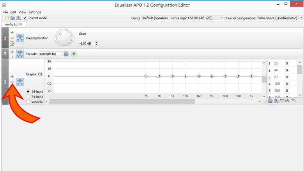Click the Gain value field
Screen dimensions: 304x171
(87, 43)
